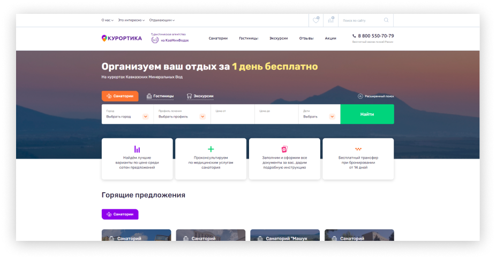
Task: Open the «Расширенный поиск» link
Action: click(x=375, y=96)
